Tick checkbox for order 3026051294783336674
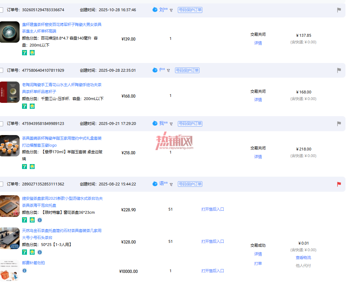Viewport: 349px width, 282px height. [x=1, y=10]
